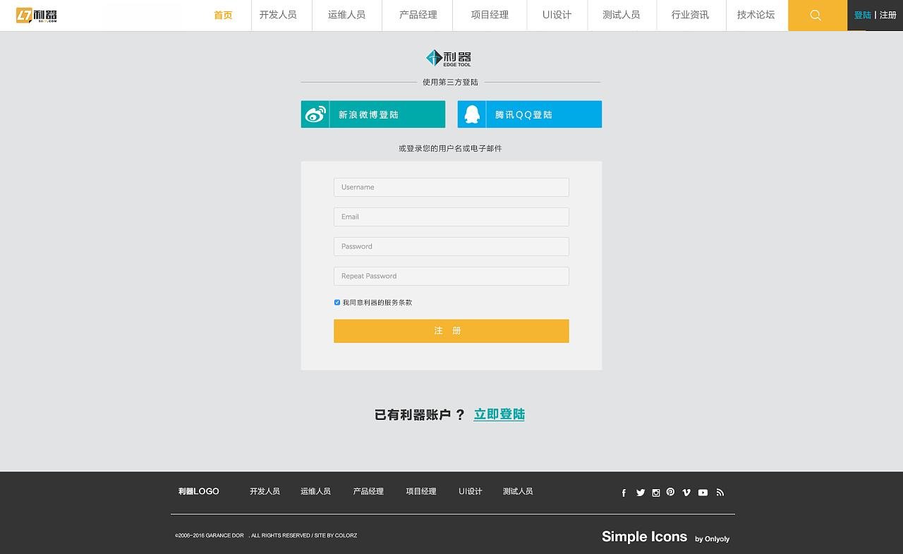This screenshot has height=554, width=903.
Task: Click the Username input field
Action: coord(451,187)
